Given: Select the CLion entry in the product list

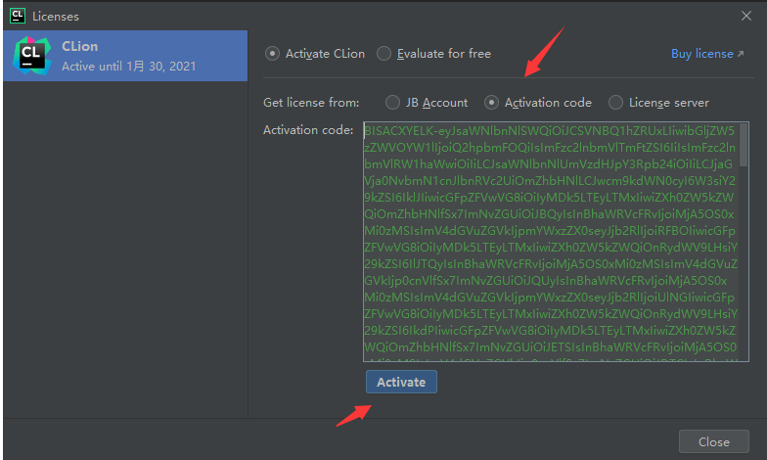Looking at the screenshot, I should (x=123, y=56).
